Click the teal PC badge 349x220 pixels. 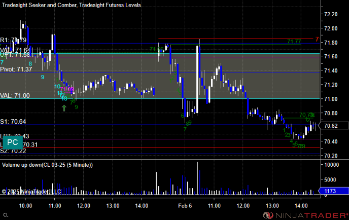pyautogui.click(x=13, y=142)
